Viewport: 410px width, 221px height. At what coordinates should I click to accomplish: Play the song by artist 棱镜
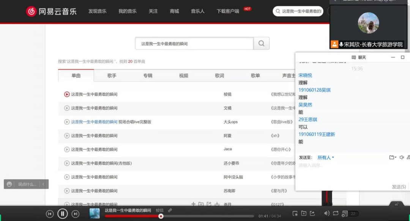tap(67, 94)
